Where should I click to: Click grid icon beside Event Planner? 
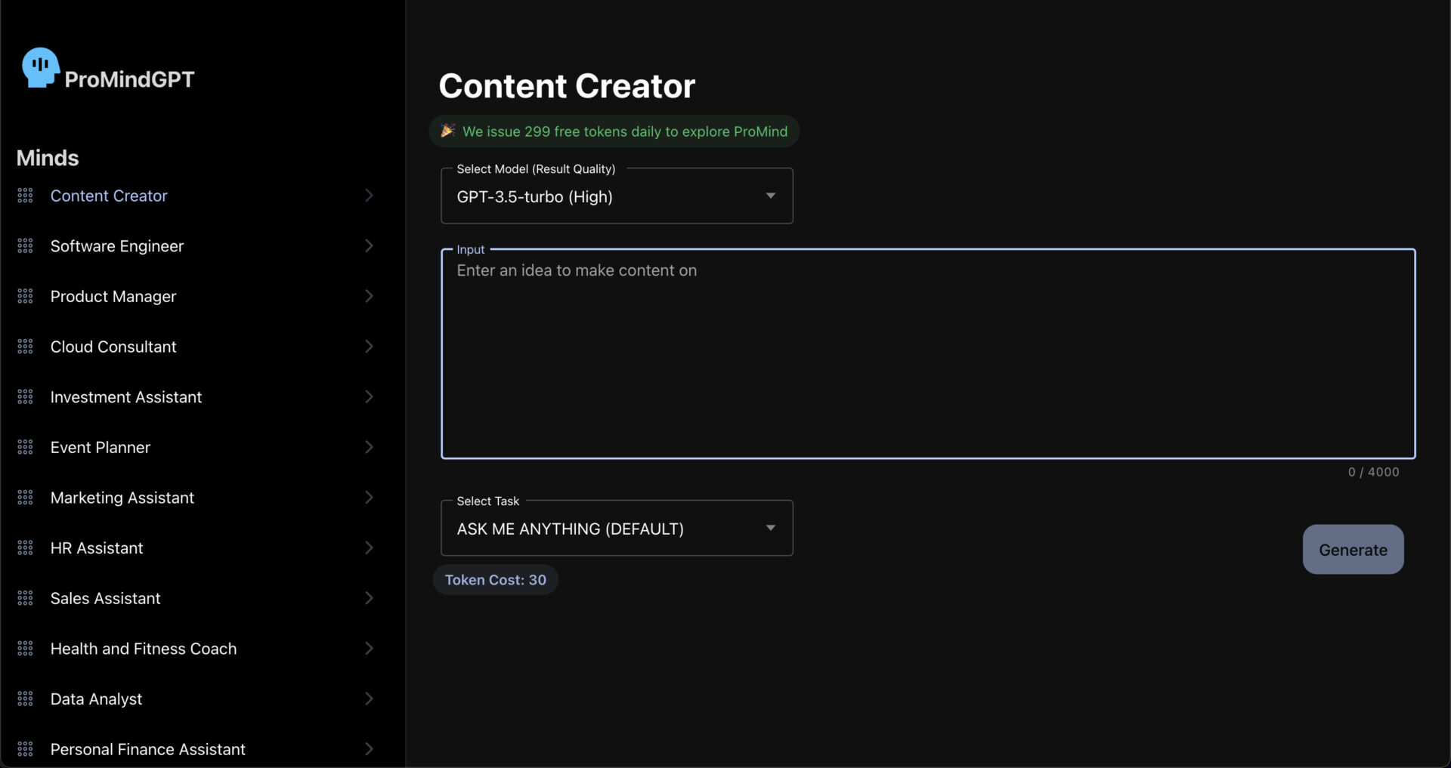point(25,447)
